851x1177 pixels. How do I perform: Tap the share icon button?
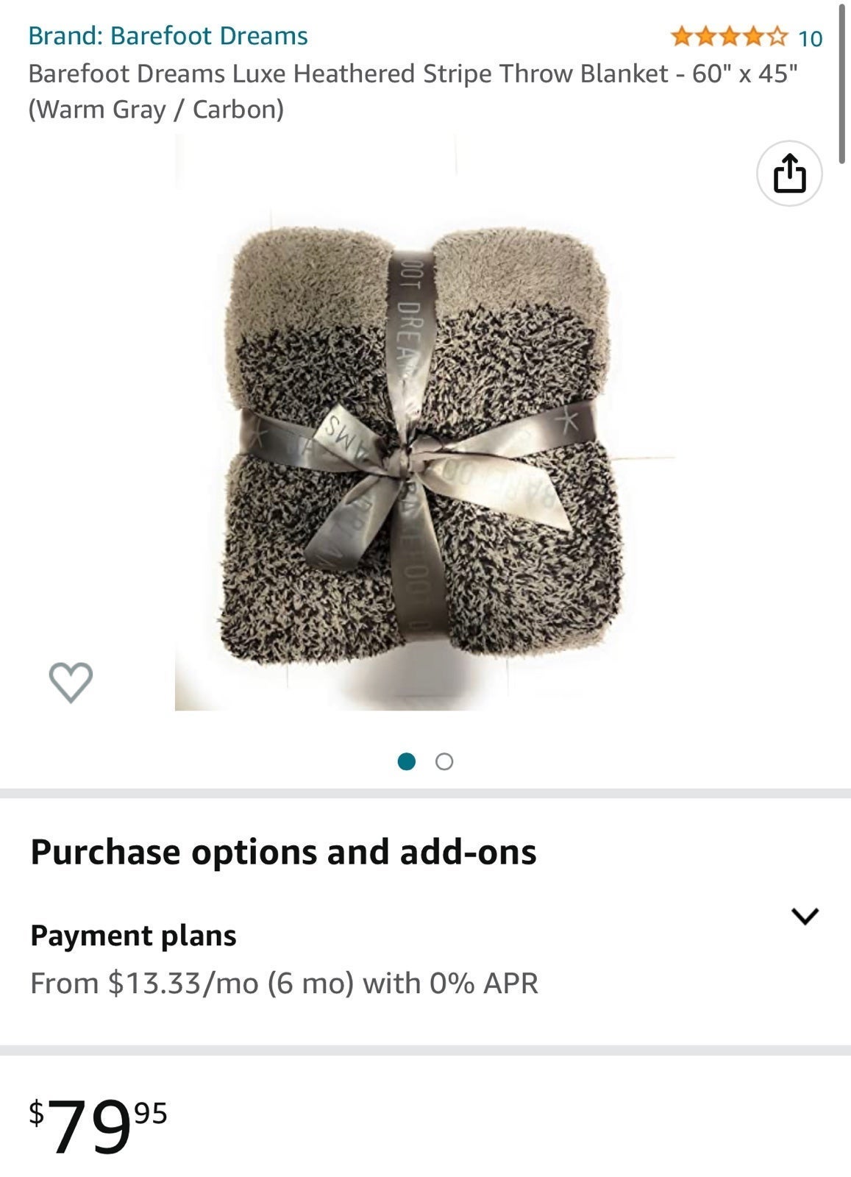tap(789, 174)
